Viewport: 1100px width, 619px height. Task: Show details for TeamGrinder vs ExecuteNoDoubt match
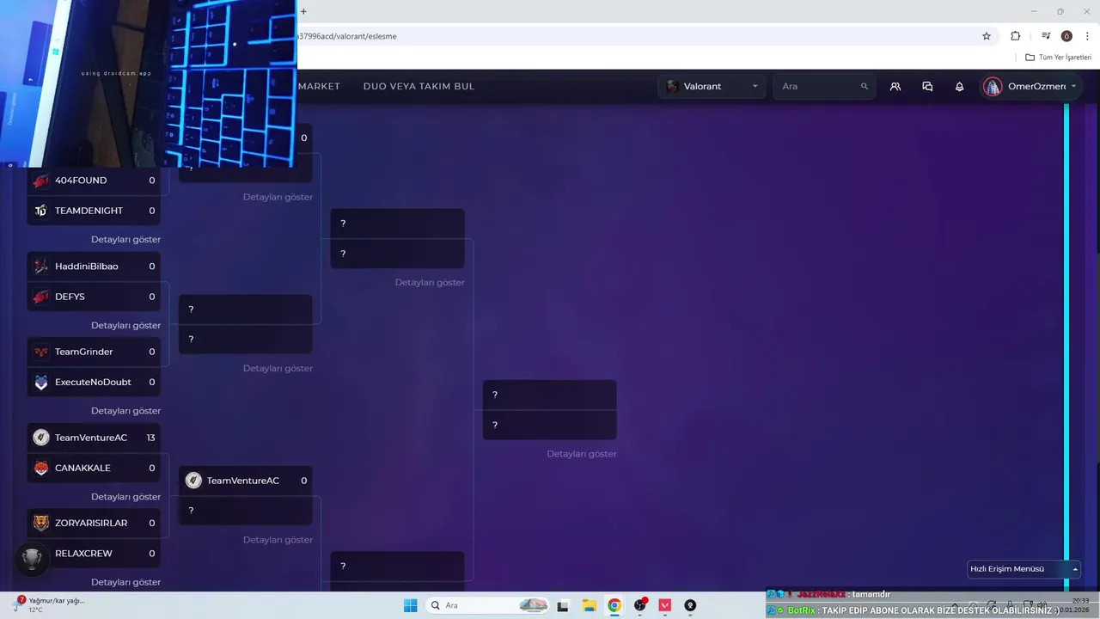coord(126,411)
